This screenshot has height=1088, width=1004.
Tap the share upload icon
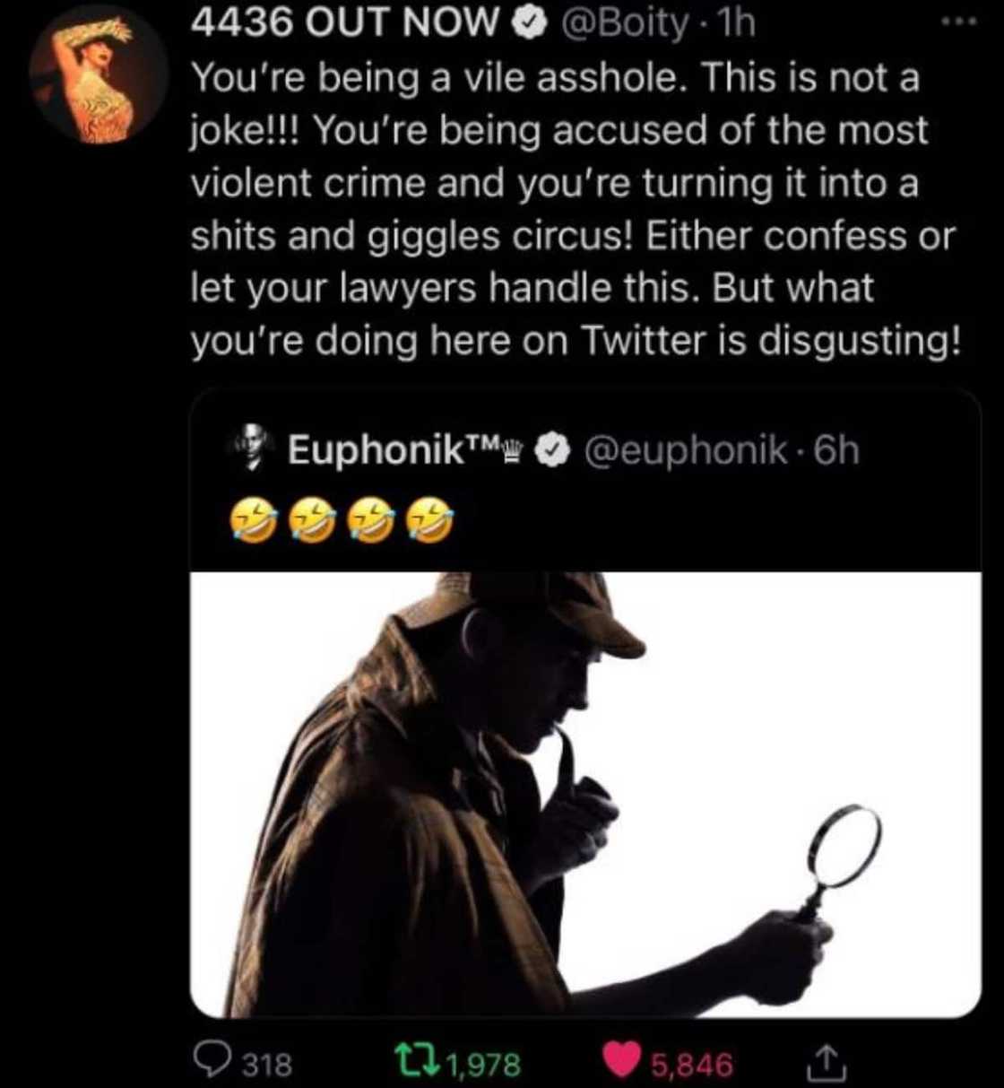click(824, 1063)
